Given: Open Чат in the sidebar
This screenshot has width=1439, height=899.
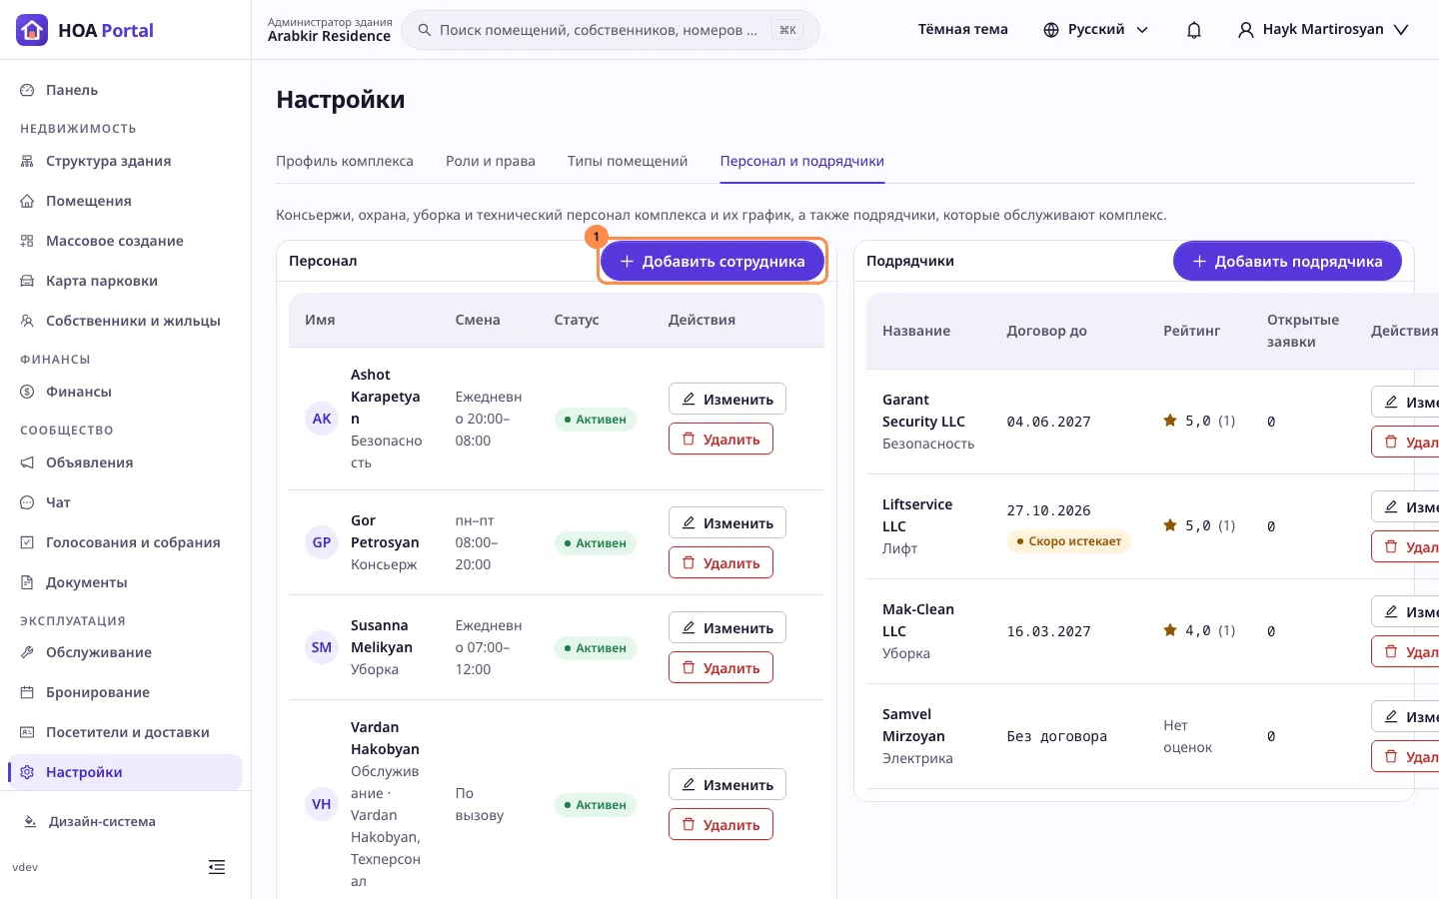Looking at the screenshot, I should (x=125, y=502).
